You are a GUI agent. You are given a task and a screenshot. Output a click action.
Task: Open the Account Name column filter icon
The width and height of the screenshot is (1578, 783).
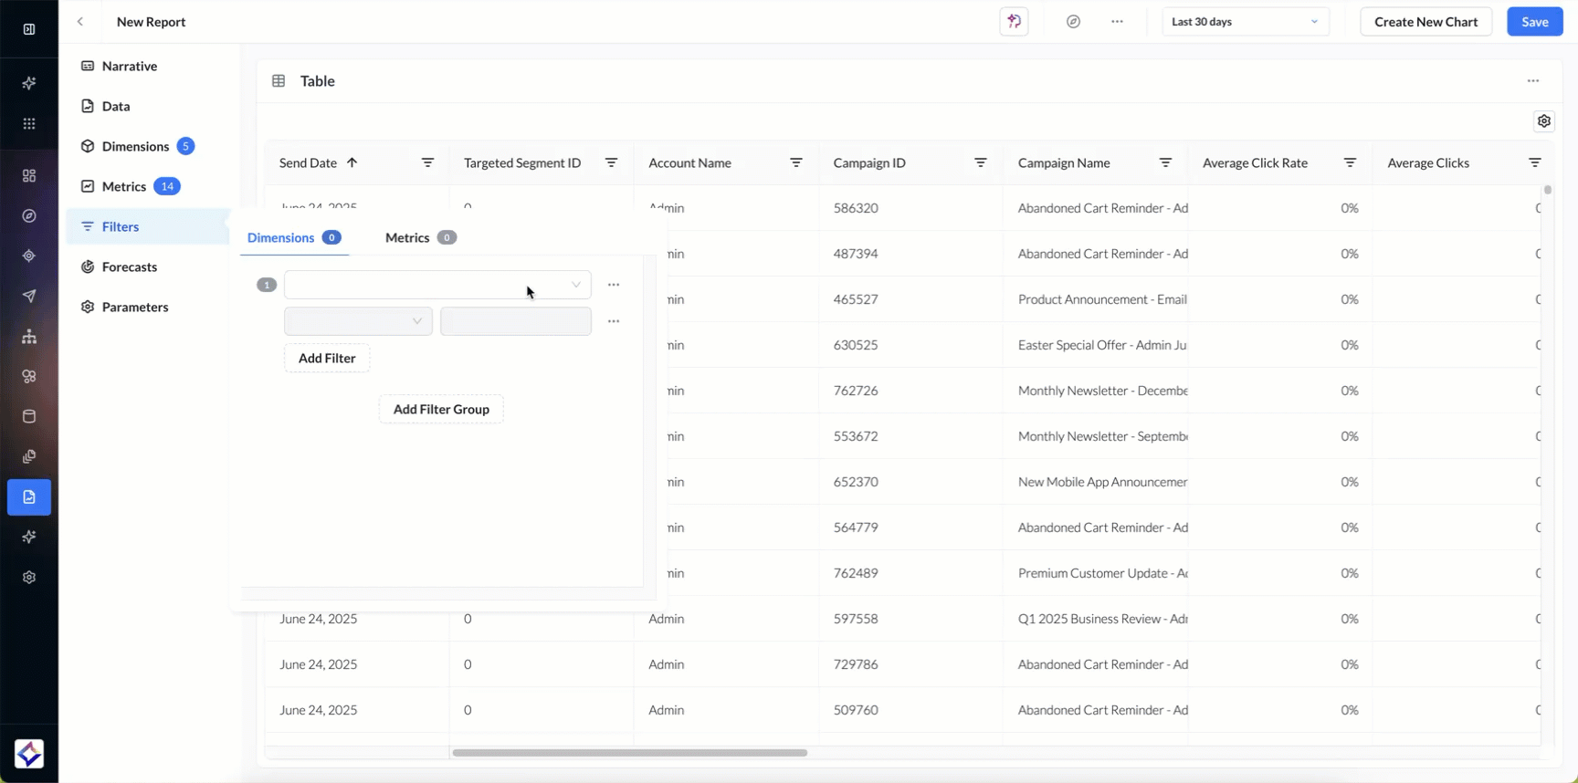pos(795,162)
